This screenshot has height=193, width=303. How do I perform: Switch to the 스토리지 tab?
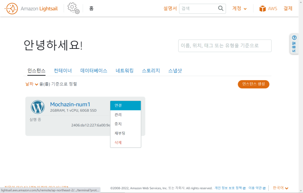pyautogui.click(x=151, y=70)
